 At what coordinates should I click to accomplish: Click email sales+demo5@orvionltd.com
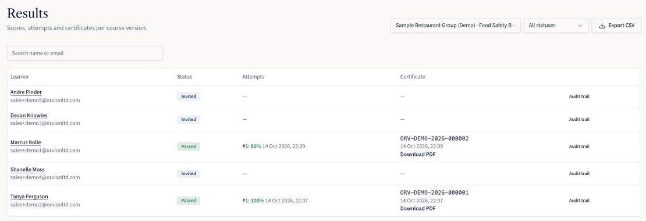tap(45, 101)
